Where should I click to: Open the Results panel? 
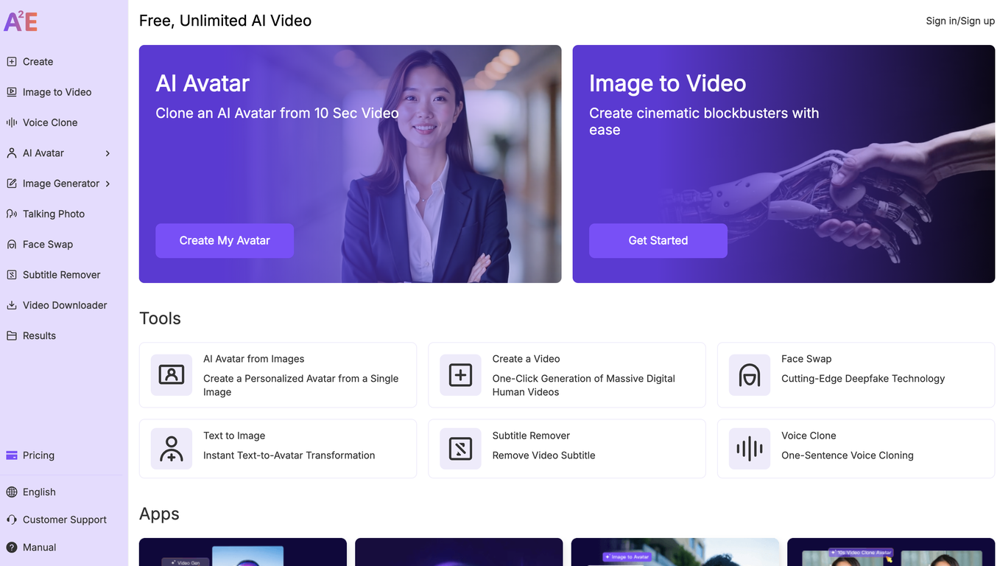pos(39,335)
